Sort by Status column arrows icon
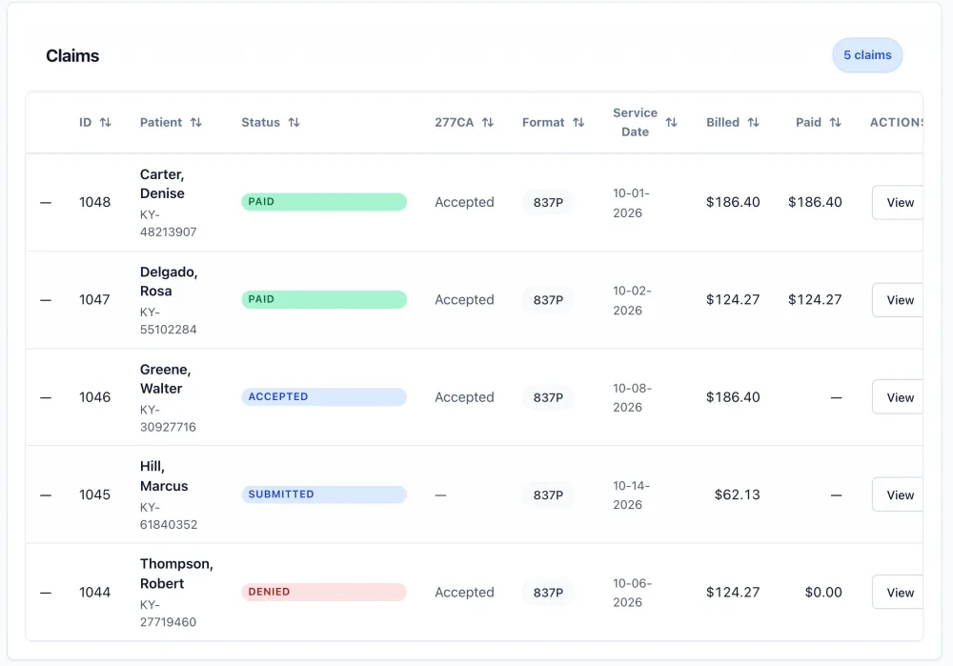Image resolution: width=953 pixels, height=666 pixels. [x=294, y=122]
